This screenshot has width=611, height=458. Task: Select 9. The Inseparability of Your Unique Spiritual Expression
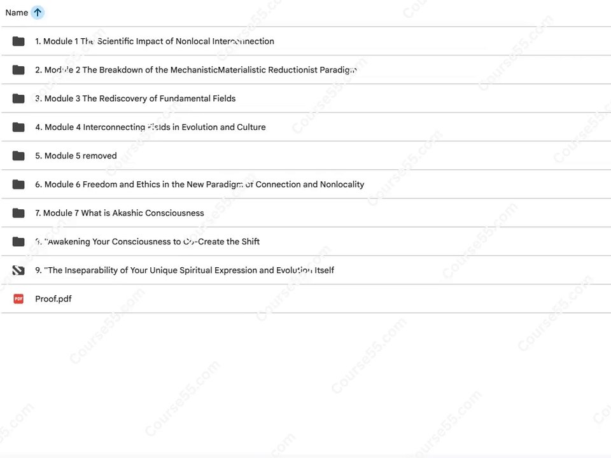coord(185,270)
